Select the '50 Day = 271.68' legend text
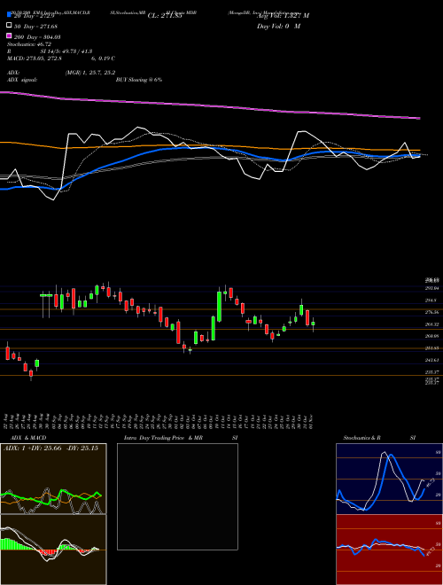443x585 pixels. [34, 26]
